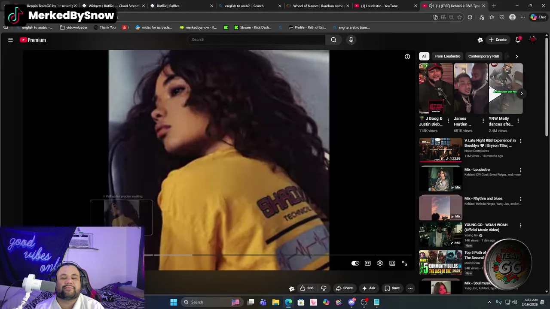This screenshot has width=550, height=309.
Task: Open browser extensions puzzle icon
Action: pos(470,17)
